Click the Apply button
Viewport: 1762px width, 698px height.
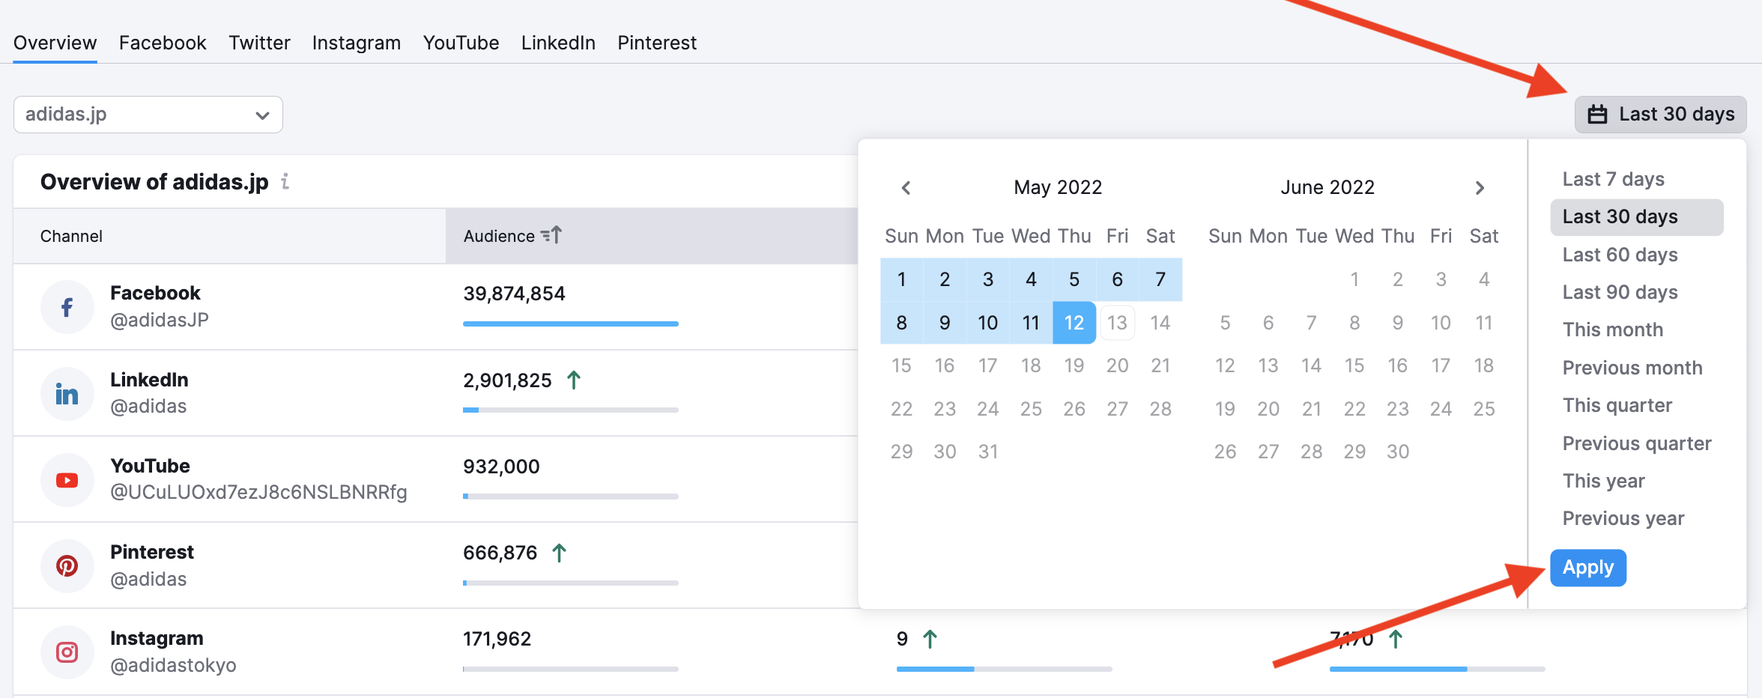[x=1588, y=568]
